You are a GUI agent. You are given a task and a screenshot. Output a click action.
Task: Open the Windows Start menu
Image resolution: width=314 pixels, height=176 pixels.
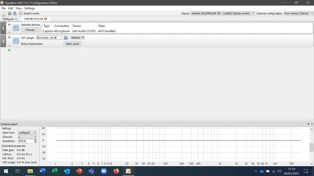tap(6, 171)
